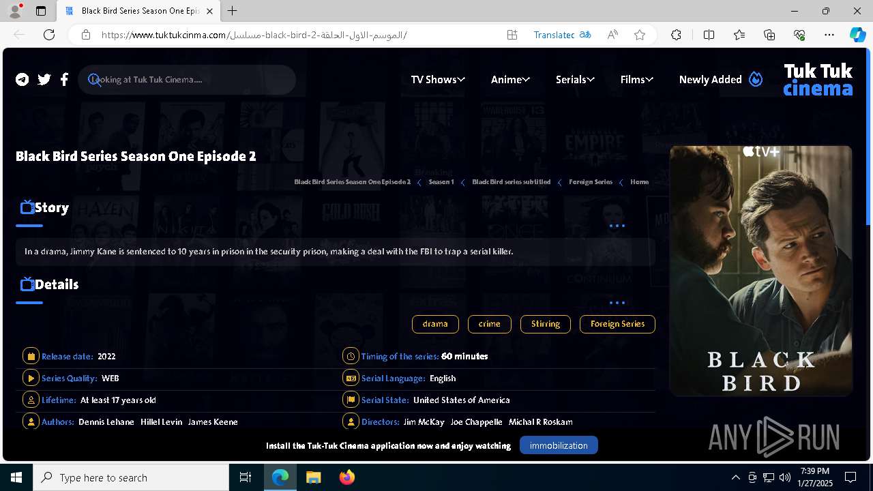Click United States of America value
This screenshot has height=491, width=873.
pos(462,400)
